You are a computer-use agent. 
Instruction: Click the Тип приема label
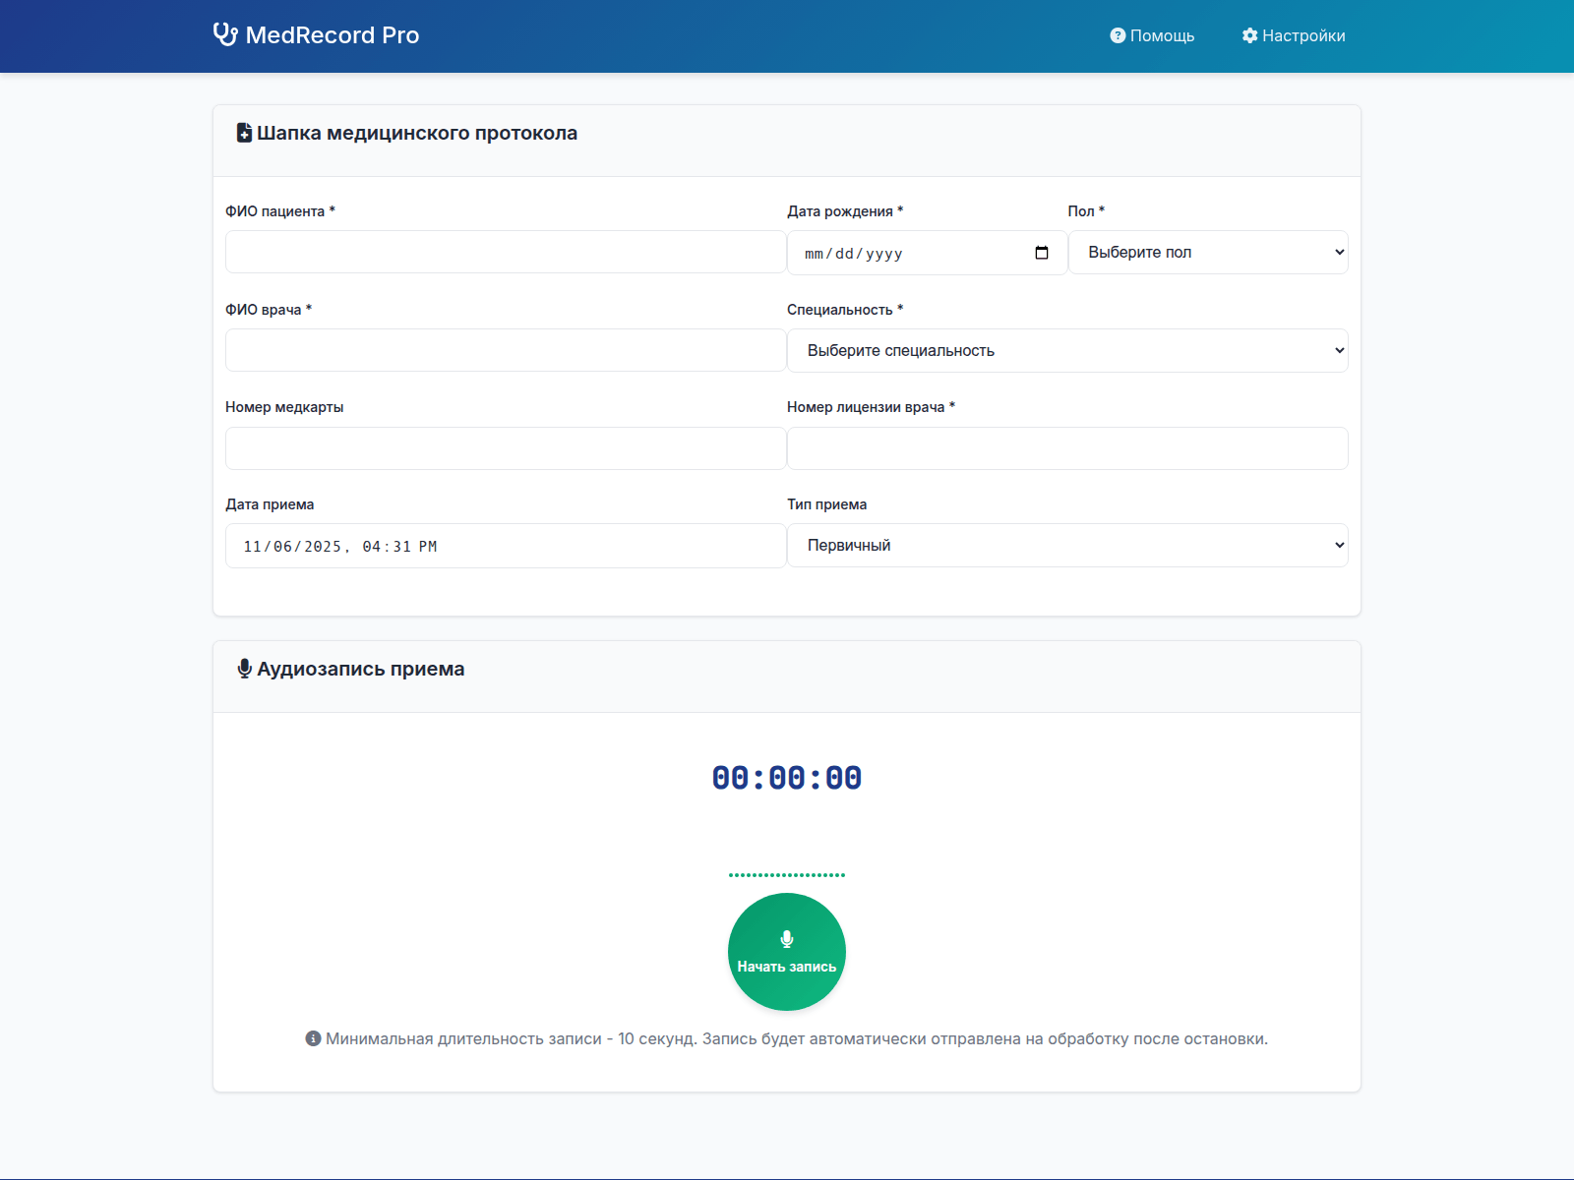[x=826, y=504]
